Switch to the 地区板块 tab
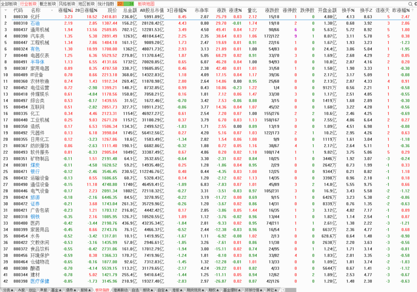Viewport: 417px width, 292px height. pyautogui.click(x=86, y=4)
